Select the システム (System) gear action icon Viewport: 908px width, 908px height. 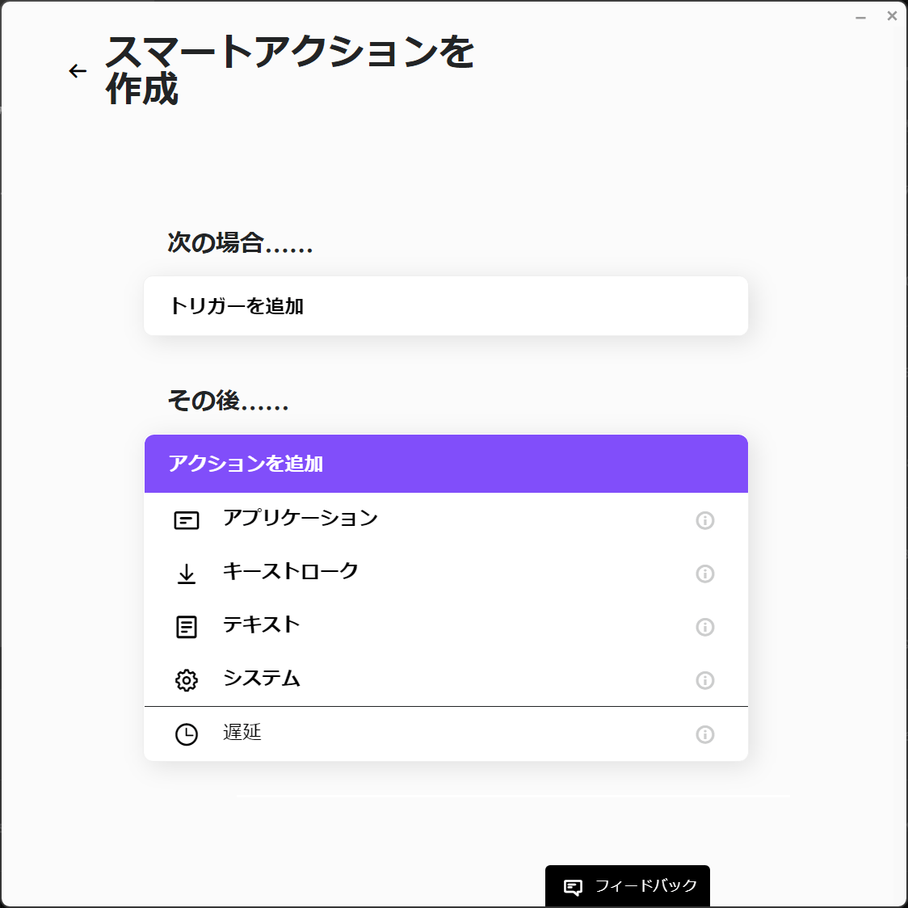(x=187, y=680)
